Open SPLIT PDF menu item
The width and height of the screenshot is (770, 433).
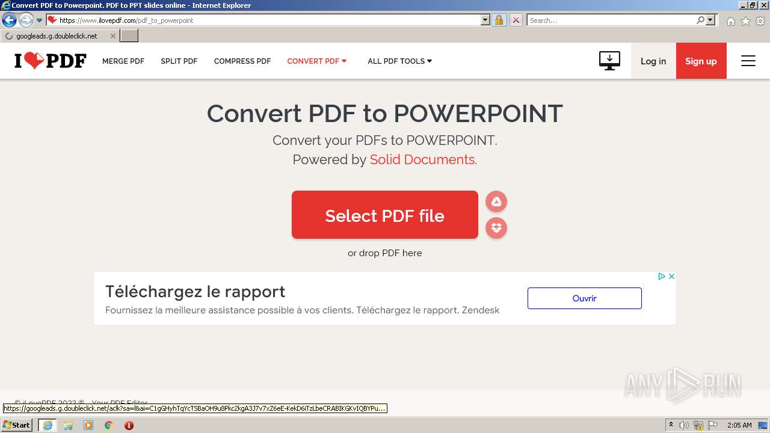[179, 61]
